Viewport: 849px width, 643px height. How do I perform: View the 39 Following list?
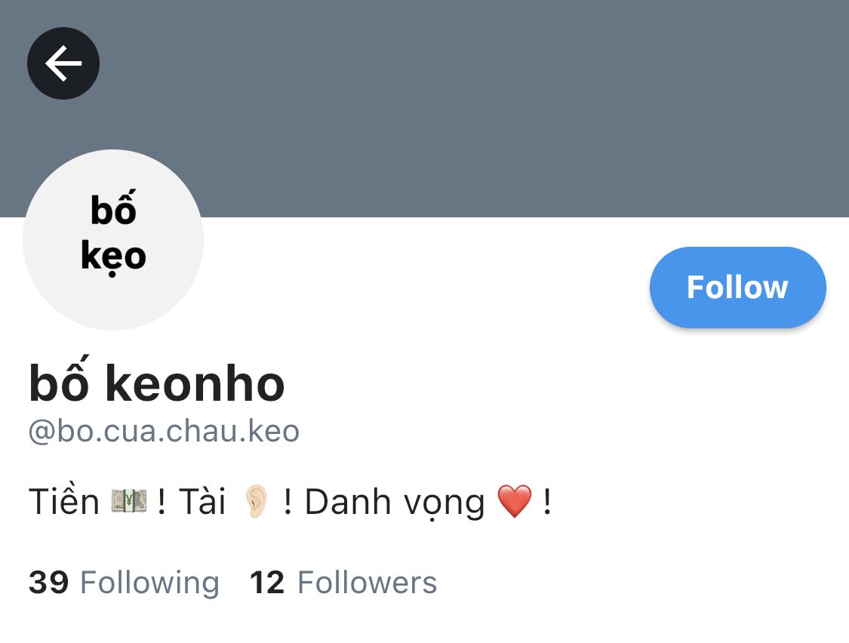[124, 583]
